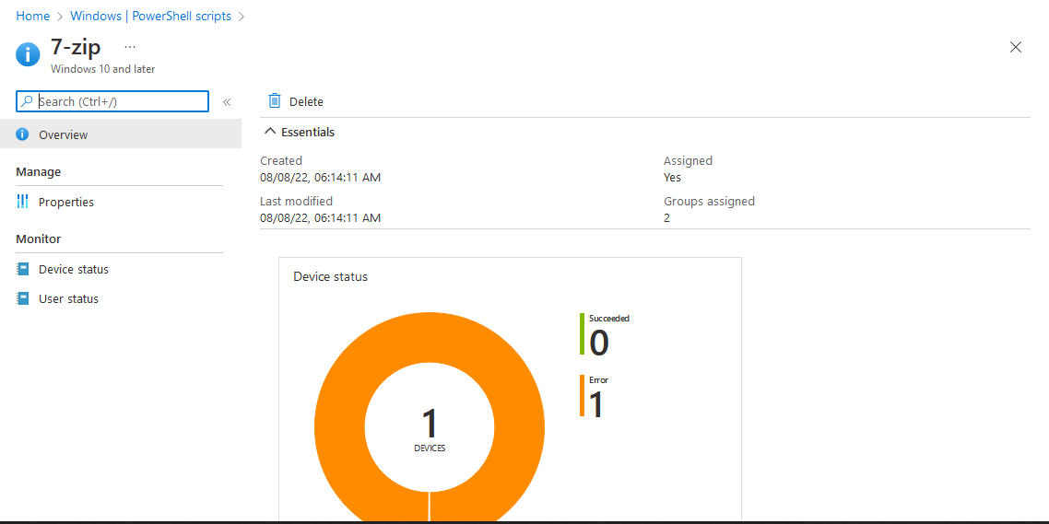Click the Device status chart title
The height and width of the screenshot is (524, 1049).
[331, 276]
